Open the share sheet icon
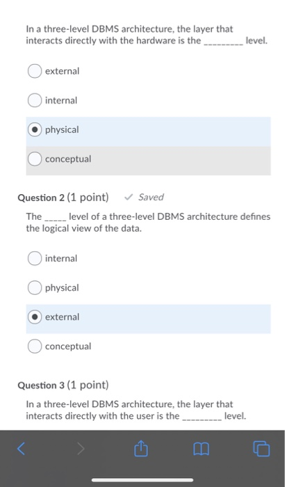The height and width of the screenshot is (487, 285). pyautogui.click(x=141, y=448)
